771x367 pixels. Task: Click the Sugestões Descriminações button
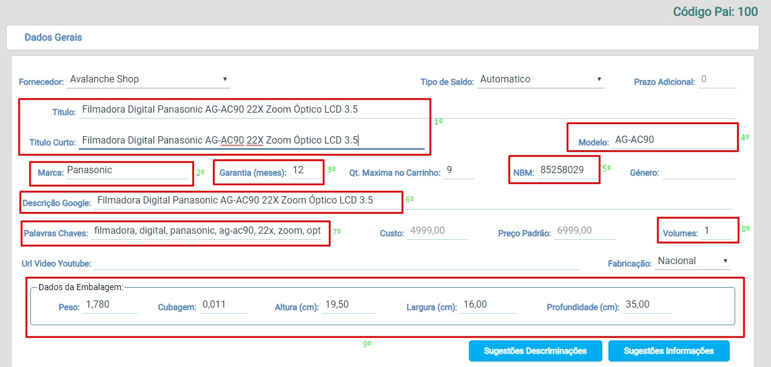535,351
